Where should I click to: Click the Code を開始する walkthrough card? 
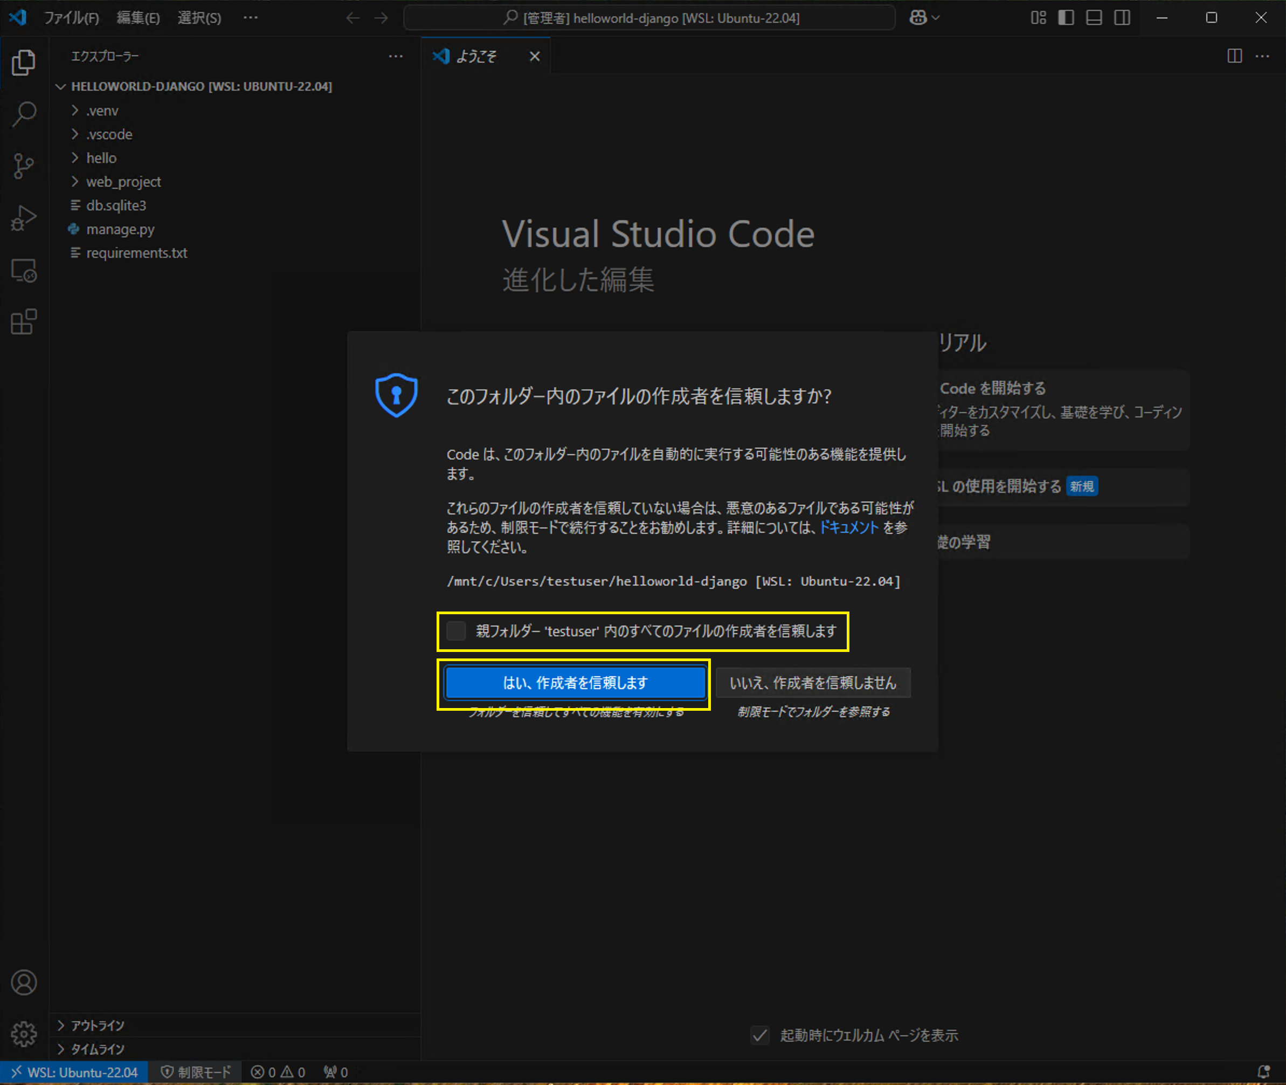pos(1063,410)
